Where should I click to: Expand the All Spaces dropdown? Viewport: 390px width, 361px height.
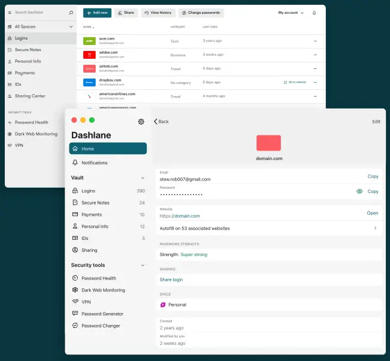41,26
